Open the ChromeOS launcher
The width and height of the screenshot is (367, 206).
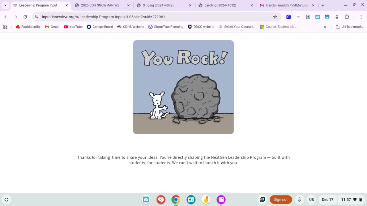(7, 199)
